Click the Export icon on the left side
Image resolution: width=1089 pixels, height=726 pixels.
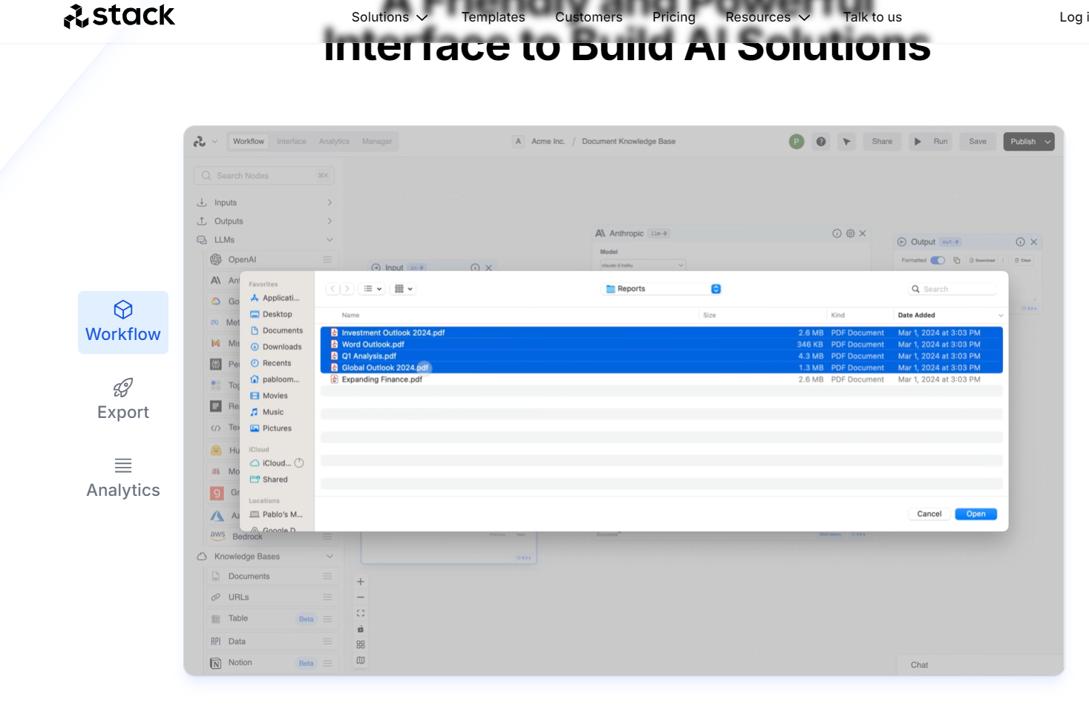[x=122, y=387]
